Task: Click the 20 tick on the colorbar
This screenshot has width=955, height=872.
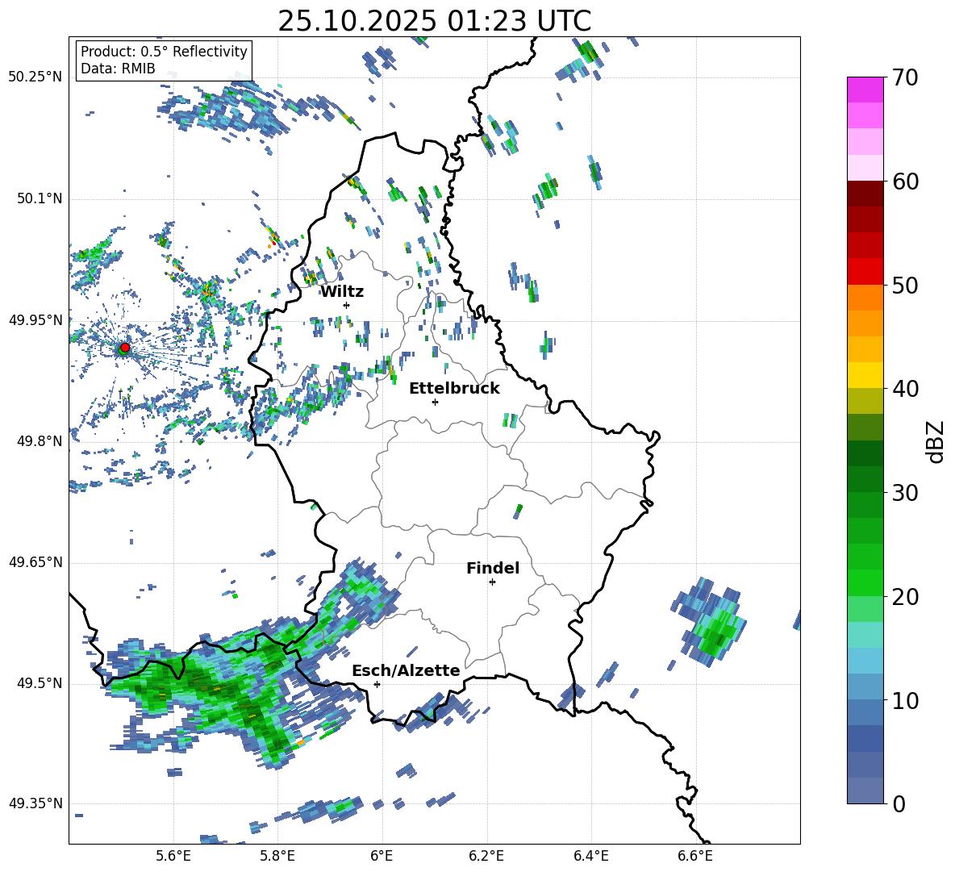Action: coord(905,596)
